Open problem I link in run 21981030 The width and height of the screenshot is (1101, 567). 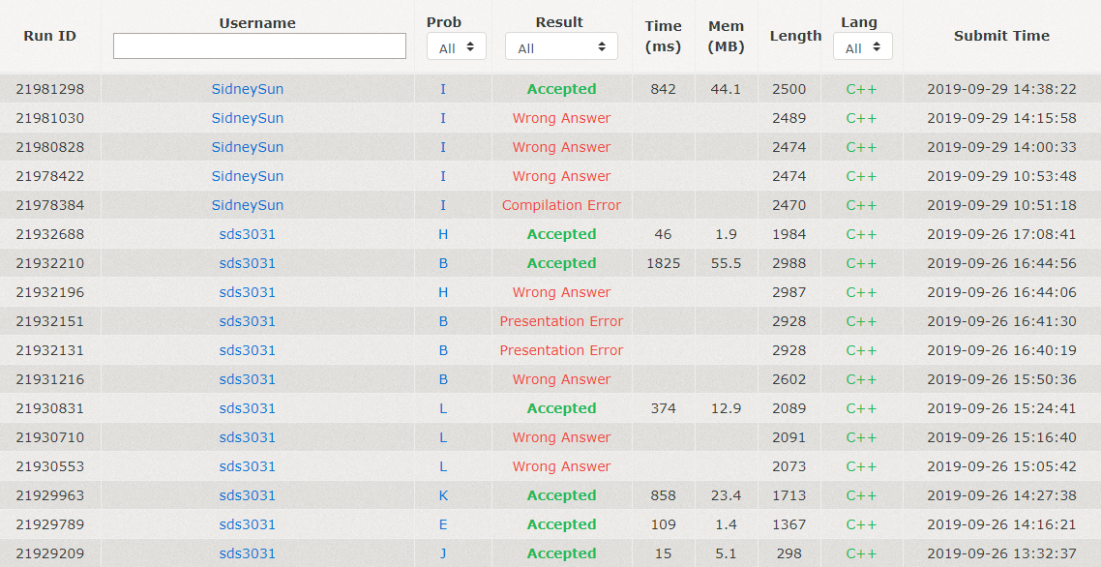coord(443,118)
